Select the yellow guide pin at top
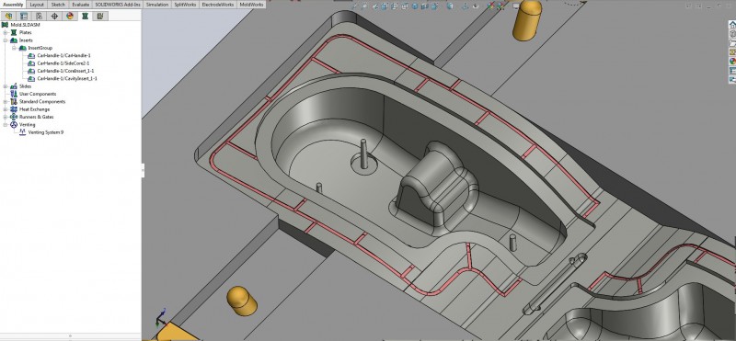This screenshot has height=341, width=736. 526,20
